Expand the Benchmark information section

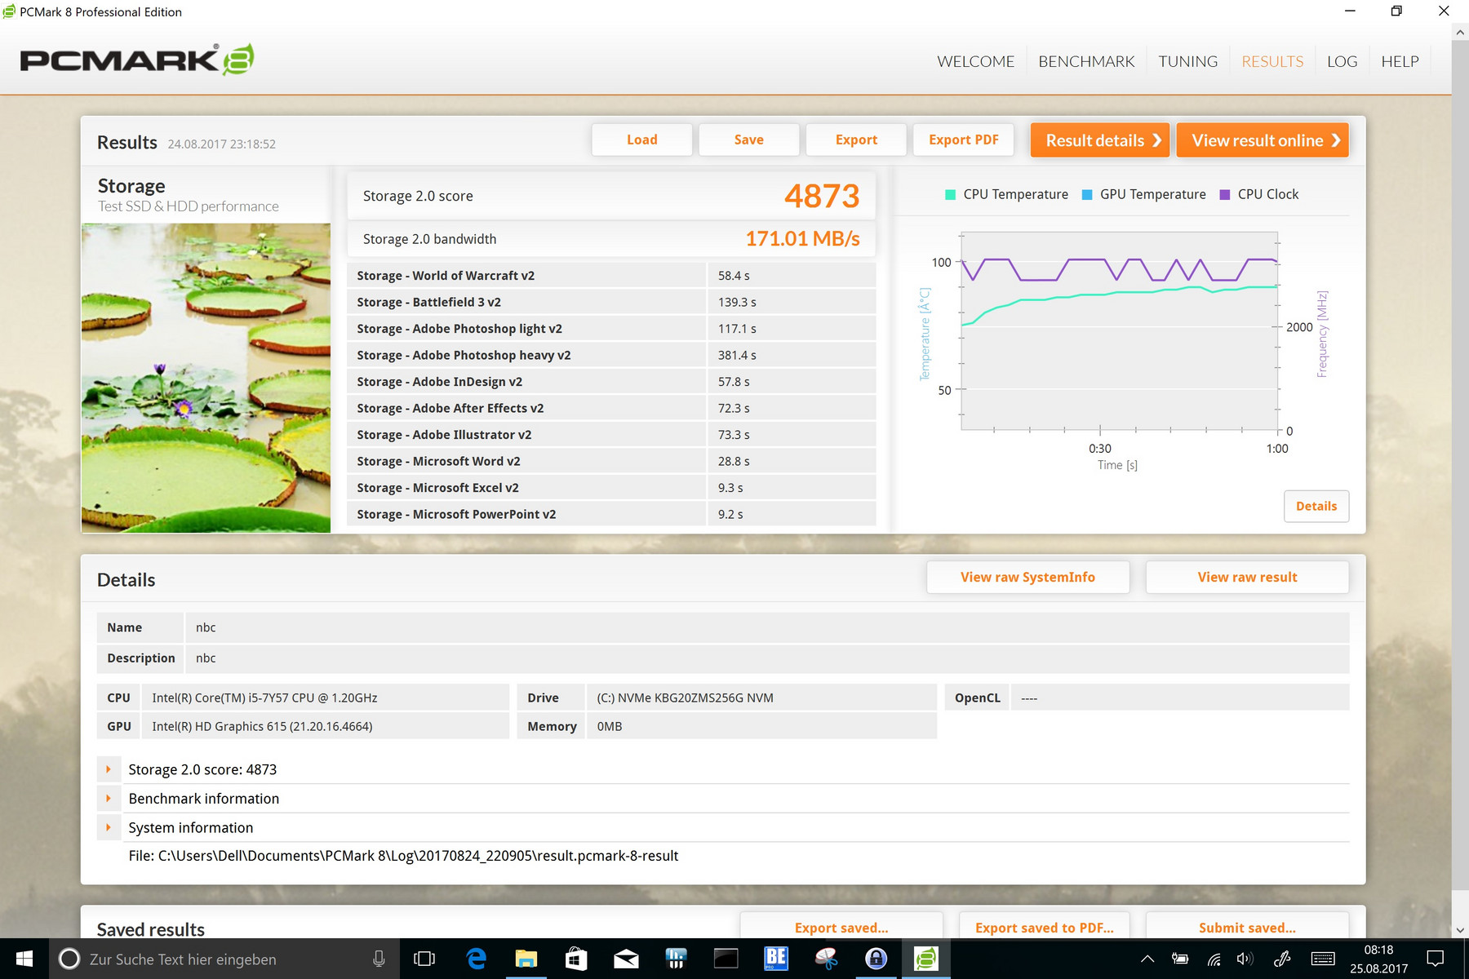109,798
